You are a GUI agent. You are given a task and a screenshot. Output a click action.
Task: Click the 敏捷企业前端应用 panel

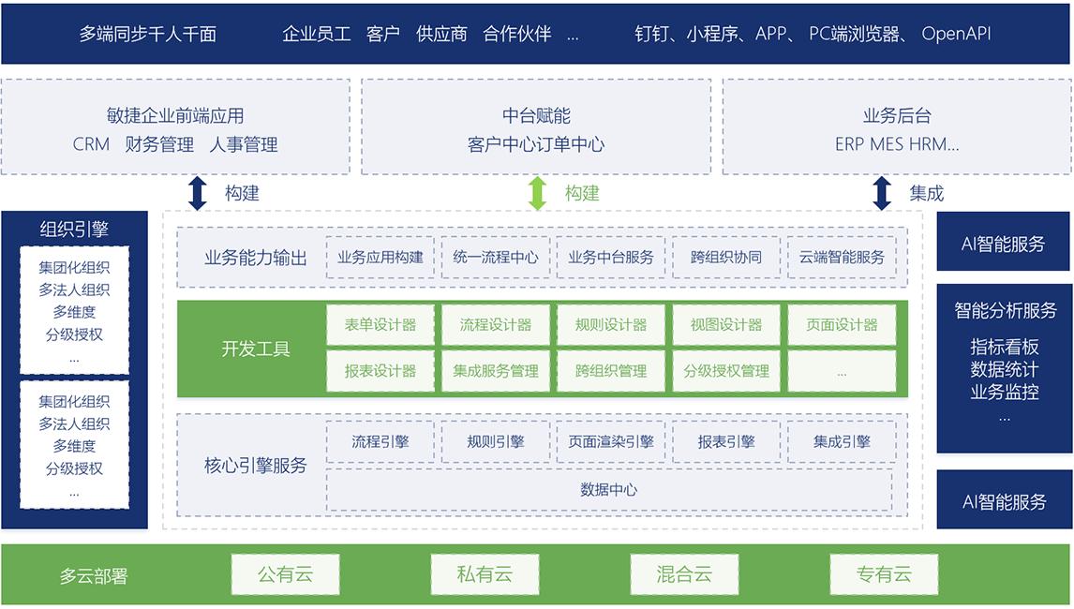point(175,128)
